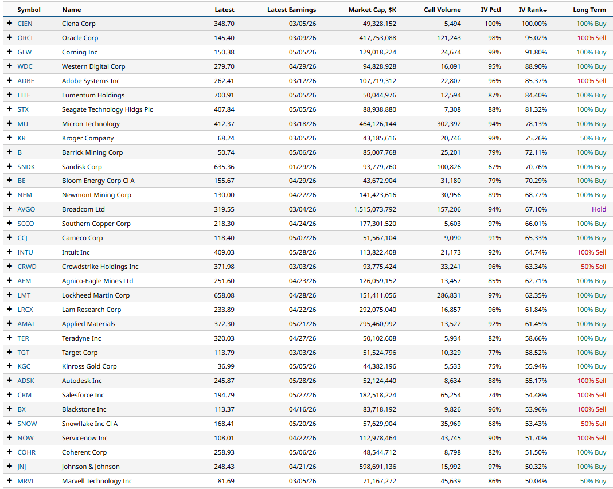Click the plus icon beside Barrick Mining

pos(10,152)
